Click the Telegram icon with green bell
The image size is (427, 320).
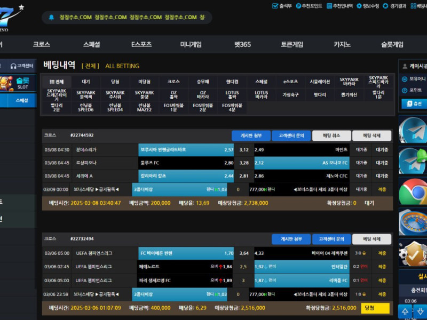[413, 160]
